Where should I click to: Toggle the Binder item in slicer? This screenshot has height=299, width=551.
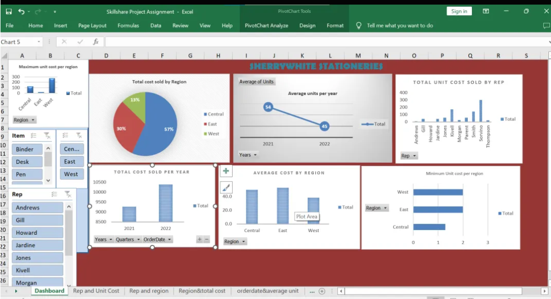pyautogui.click(x=27, y=149)
